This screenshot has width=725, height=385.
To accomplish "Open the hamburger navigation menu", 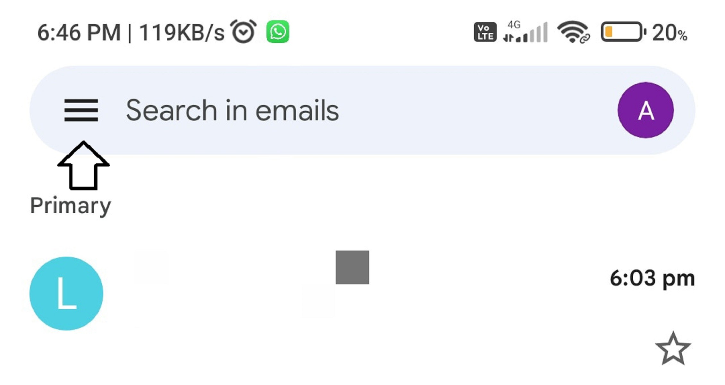I will 81,110.
